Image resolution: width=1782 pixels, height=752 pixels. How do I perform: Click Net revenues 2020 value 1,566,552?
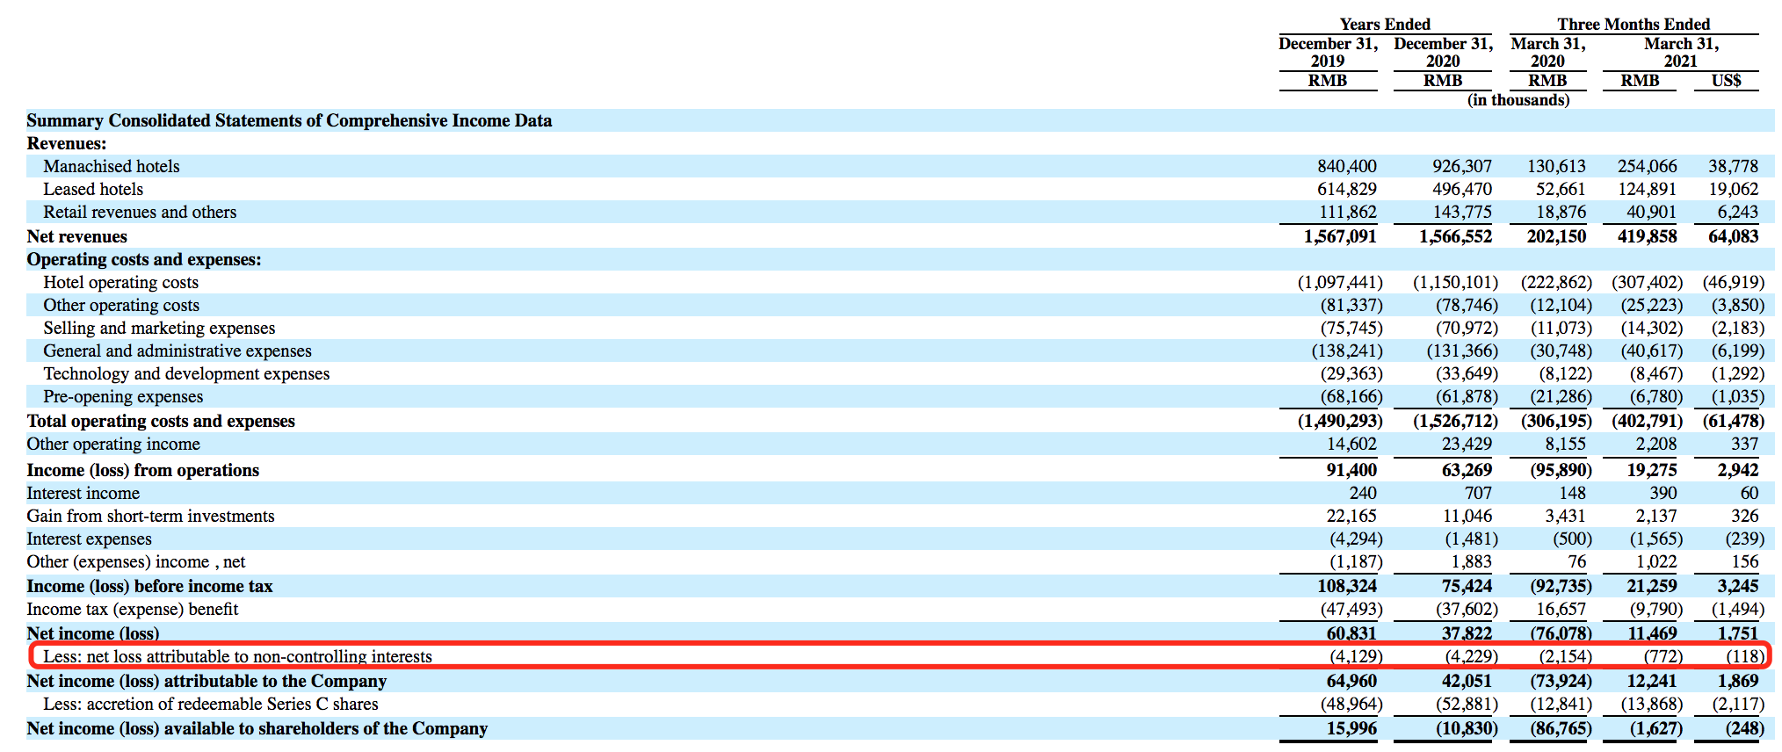[1455, 236]
